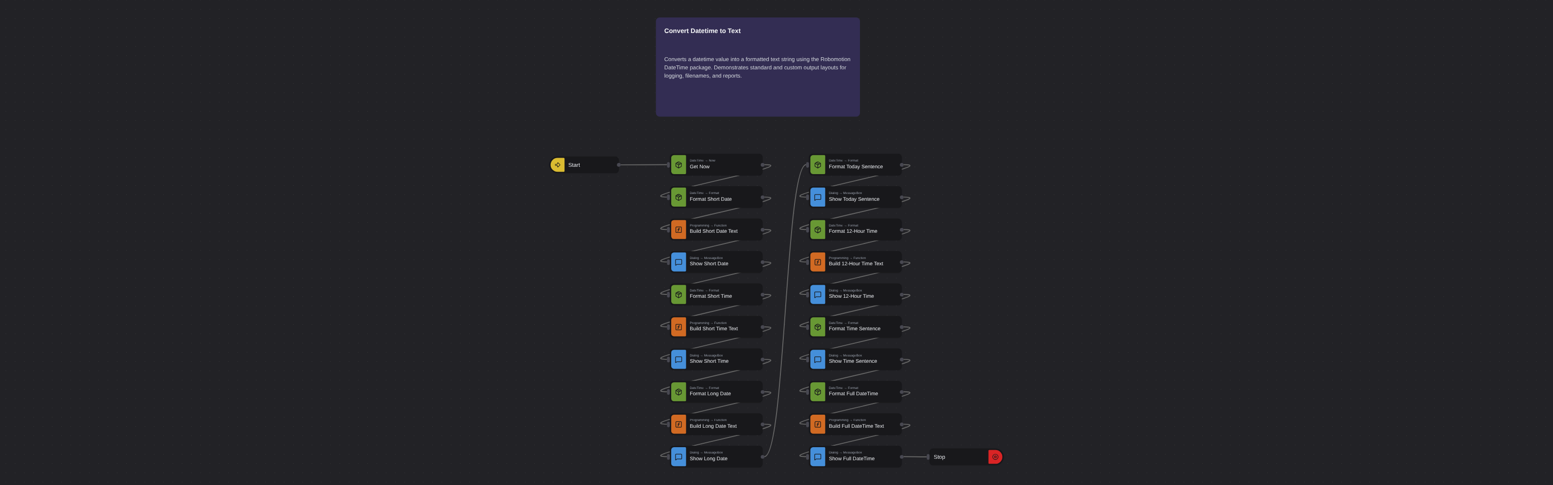Select the blue Show Short Date icon
This screenshot has width=1553, height=485.
click(679, 262)
